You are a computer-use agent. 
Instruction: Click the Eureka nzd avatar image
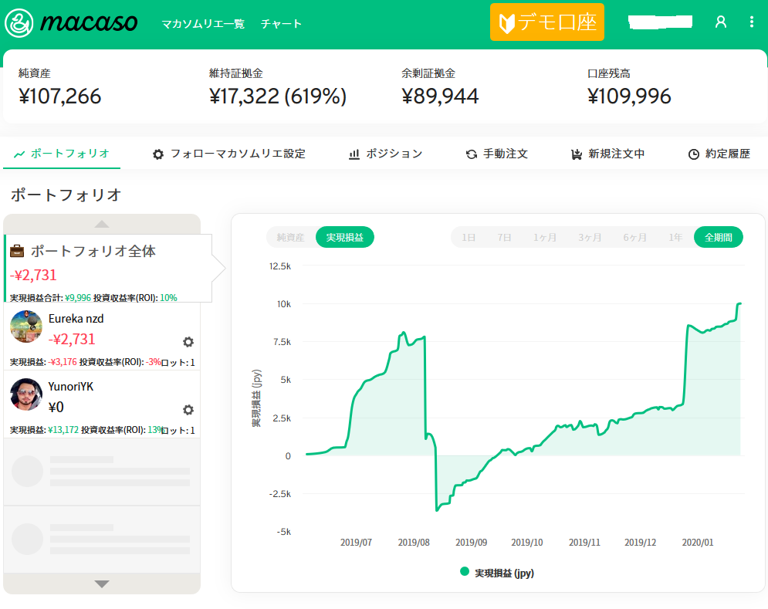[x=26, y=326]
